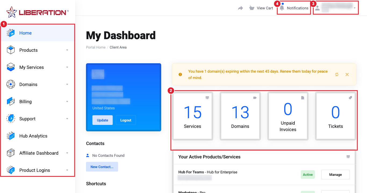367x193 pixels.
Task: Click the United States text
Action: (103, 108)
